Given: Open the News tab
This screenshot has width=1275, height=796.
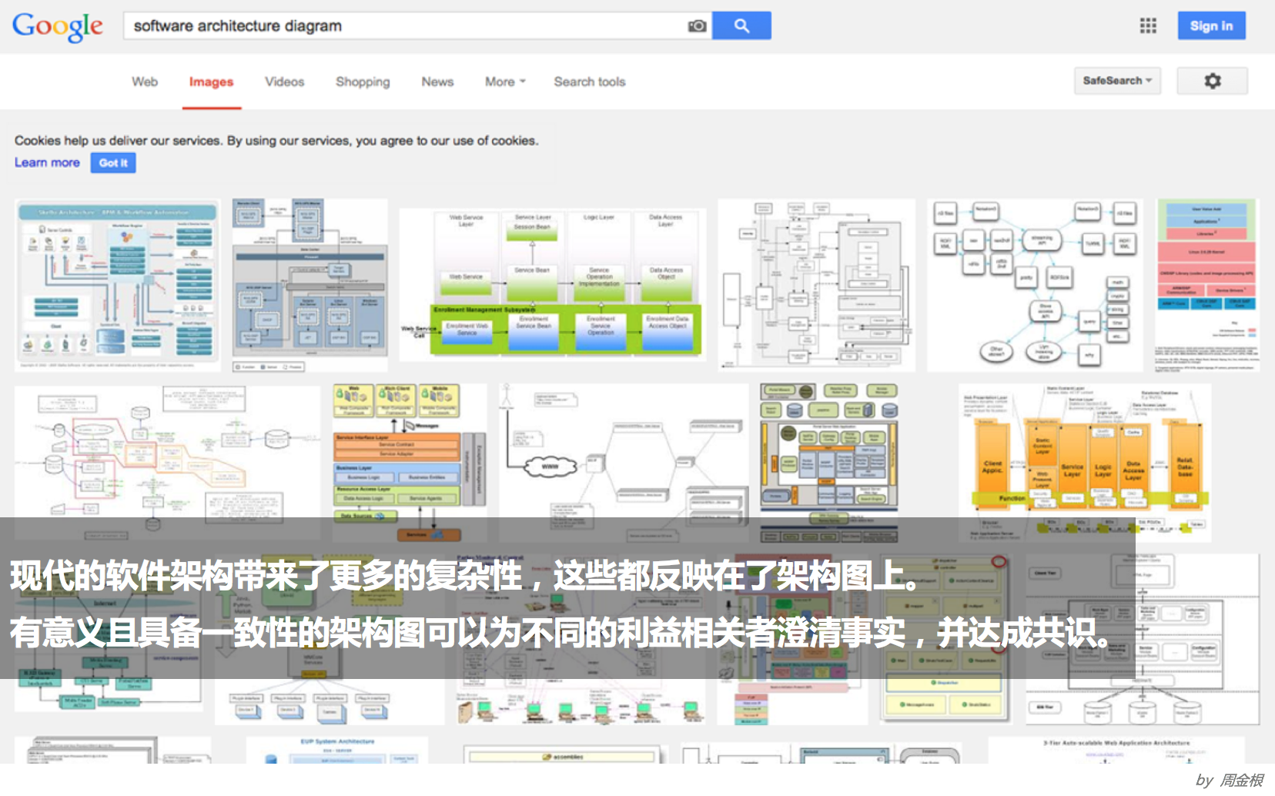Looking at the screenshot, I should [x=437, y=82].
